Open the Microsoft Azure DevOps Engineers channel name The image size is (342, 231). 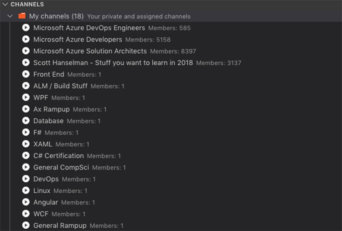[89, 28]
